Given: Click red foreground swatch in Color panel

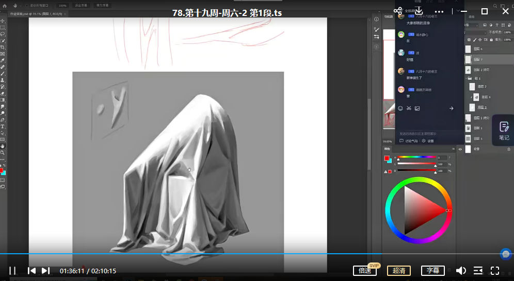Looking at the screenshot, I should click(x=387, y=158).
